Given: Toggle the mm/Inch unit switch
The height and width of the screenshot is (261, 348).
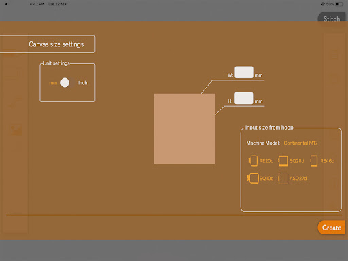Looking at the screenshot, I should coord(67,83).
